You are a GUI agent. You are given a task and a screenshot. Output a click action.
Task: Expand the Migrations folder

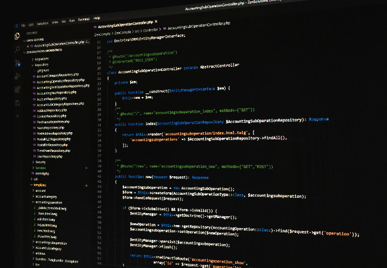point(40,59)
